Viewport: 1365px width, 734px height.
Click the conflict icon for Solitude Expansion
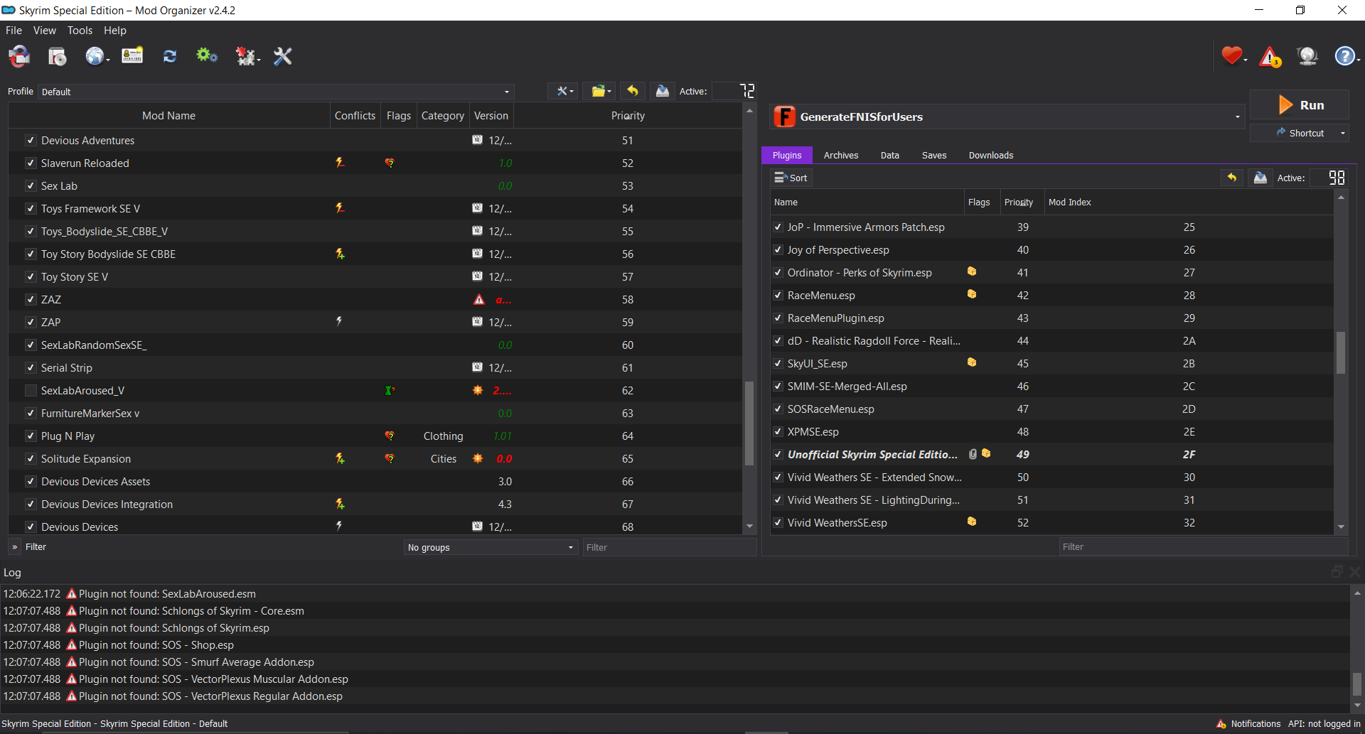340,458
